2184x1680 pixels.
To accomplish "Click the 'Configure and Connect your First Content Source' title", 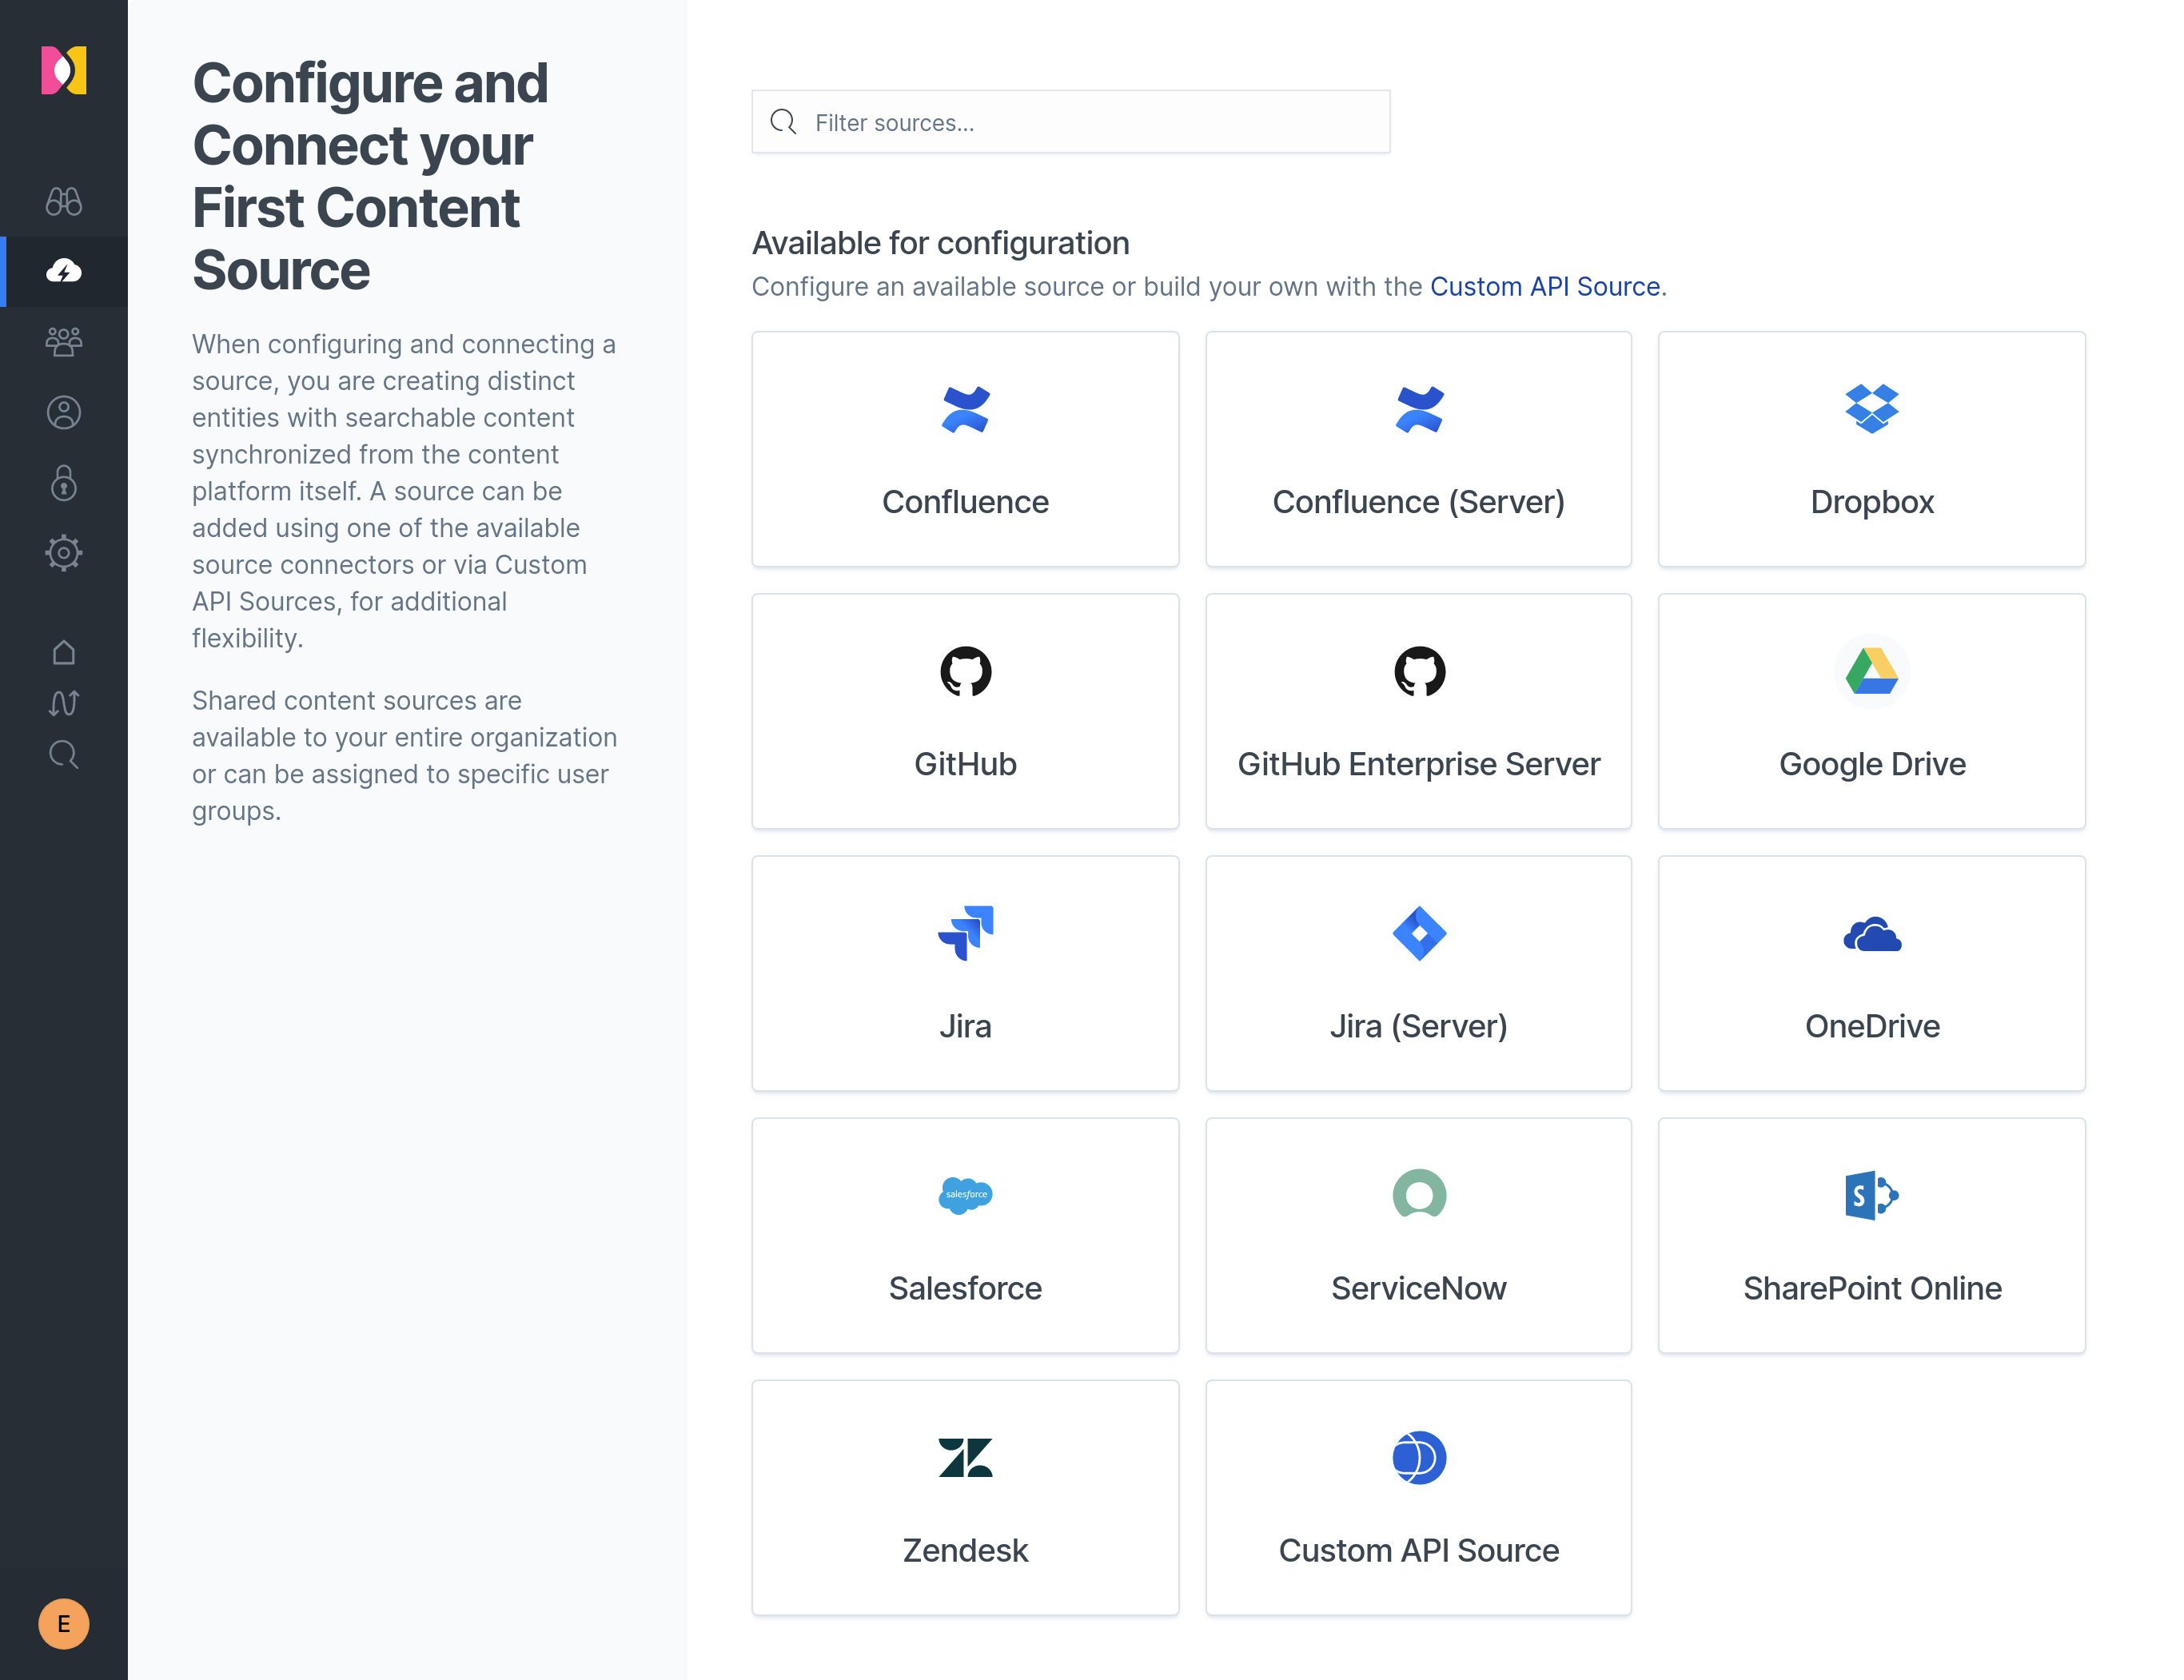I will (370, 176).
